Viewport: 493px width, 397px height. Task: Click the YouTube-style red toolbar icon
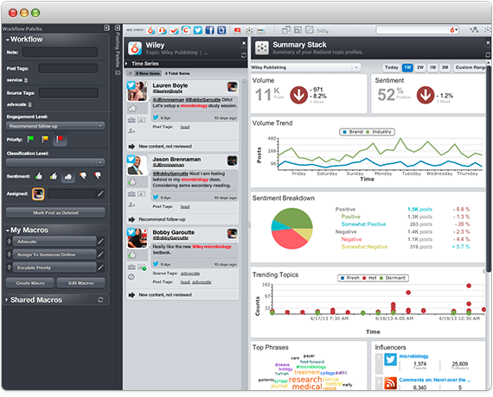237,30
